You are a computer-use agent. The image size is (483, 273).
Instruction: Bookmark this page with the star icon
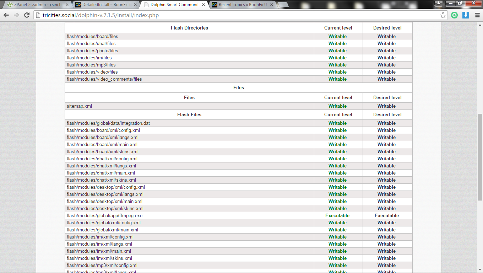click(443, 15)
